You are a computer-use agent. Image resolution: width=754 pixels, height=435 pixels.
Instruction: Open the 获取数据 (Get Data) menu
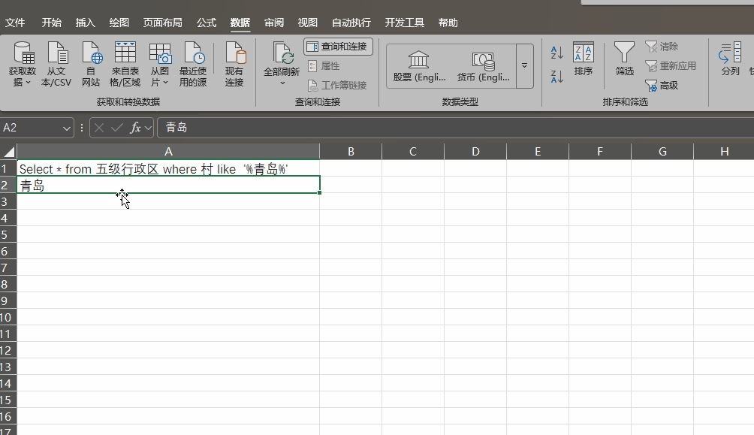pos(22,64)
